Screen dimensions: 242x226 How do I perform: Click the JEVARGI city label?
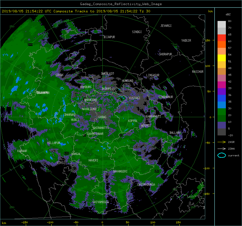(166, 26)
